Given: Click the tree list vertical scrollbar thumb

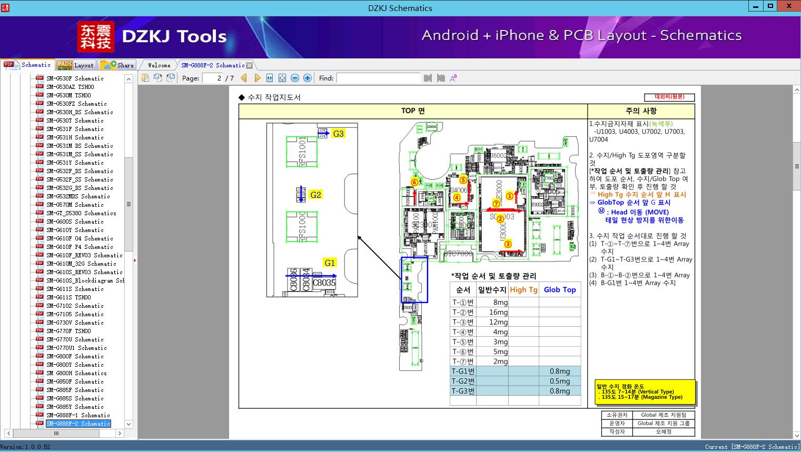Looking at the screenshot, I should [128, 204].
